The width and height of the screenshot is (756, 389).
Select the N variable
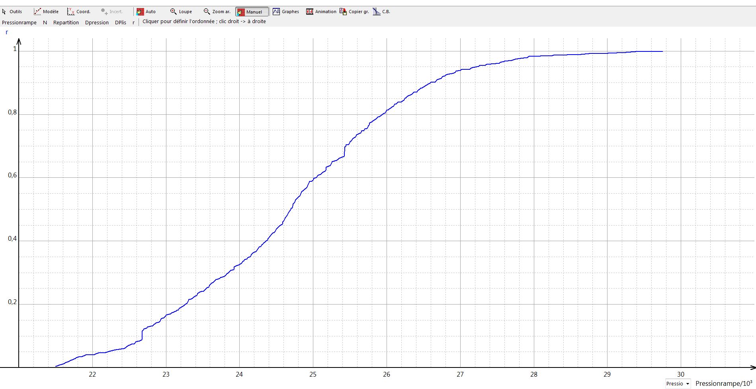(x=45, y=23)
